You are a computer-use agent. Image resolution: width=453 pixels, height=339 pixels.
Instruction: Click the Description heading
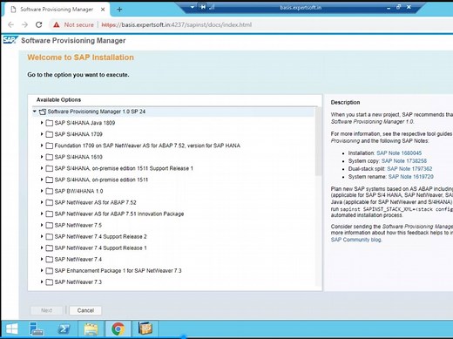pos(345,102)
